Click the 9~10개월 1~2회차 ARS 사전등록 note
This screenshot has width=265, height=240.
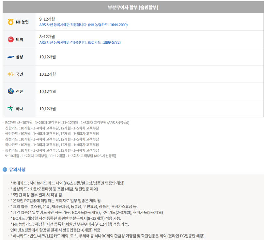[x=61, y=156]
